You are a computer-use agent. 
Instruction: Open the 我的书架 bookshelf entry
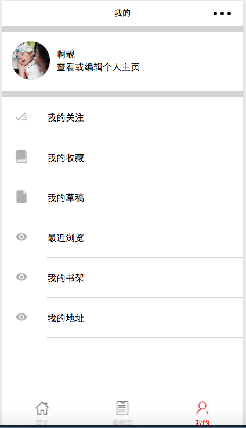point(122,278)
